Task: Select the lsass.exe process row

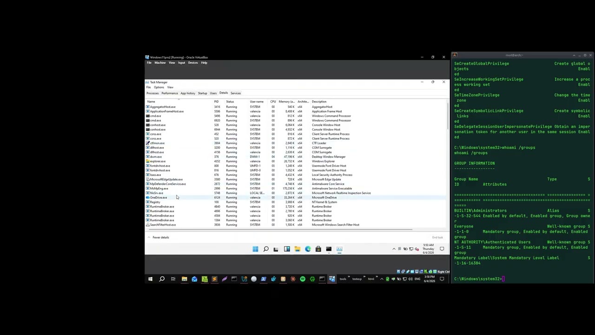Action: 295,175
